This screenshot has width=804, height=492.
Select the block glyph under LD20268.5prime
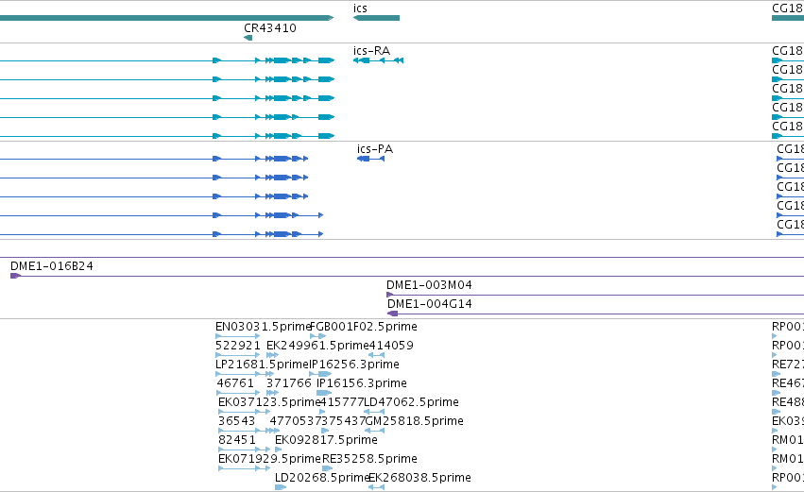click(281, 487)
